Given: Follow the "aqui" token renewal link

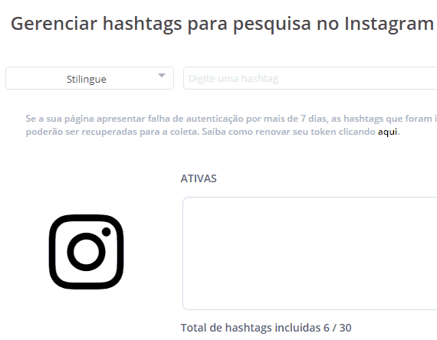Looking at the screenshot, I should point(387,132).
